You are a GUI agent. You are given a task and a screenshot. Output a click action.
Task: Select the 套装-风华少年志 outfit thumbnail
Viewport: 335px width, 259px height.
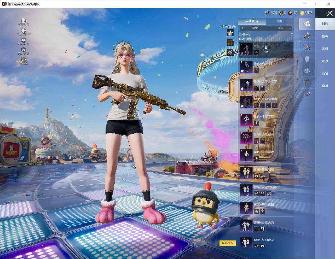pyautogui.click(x=246, y=85)
